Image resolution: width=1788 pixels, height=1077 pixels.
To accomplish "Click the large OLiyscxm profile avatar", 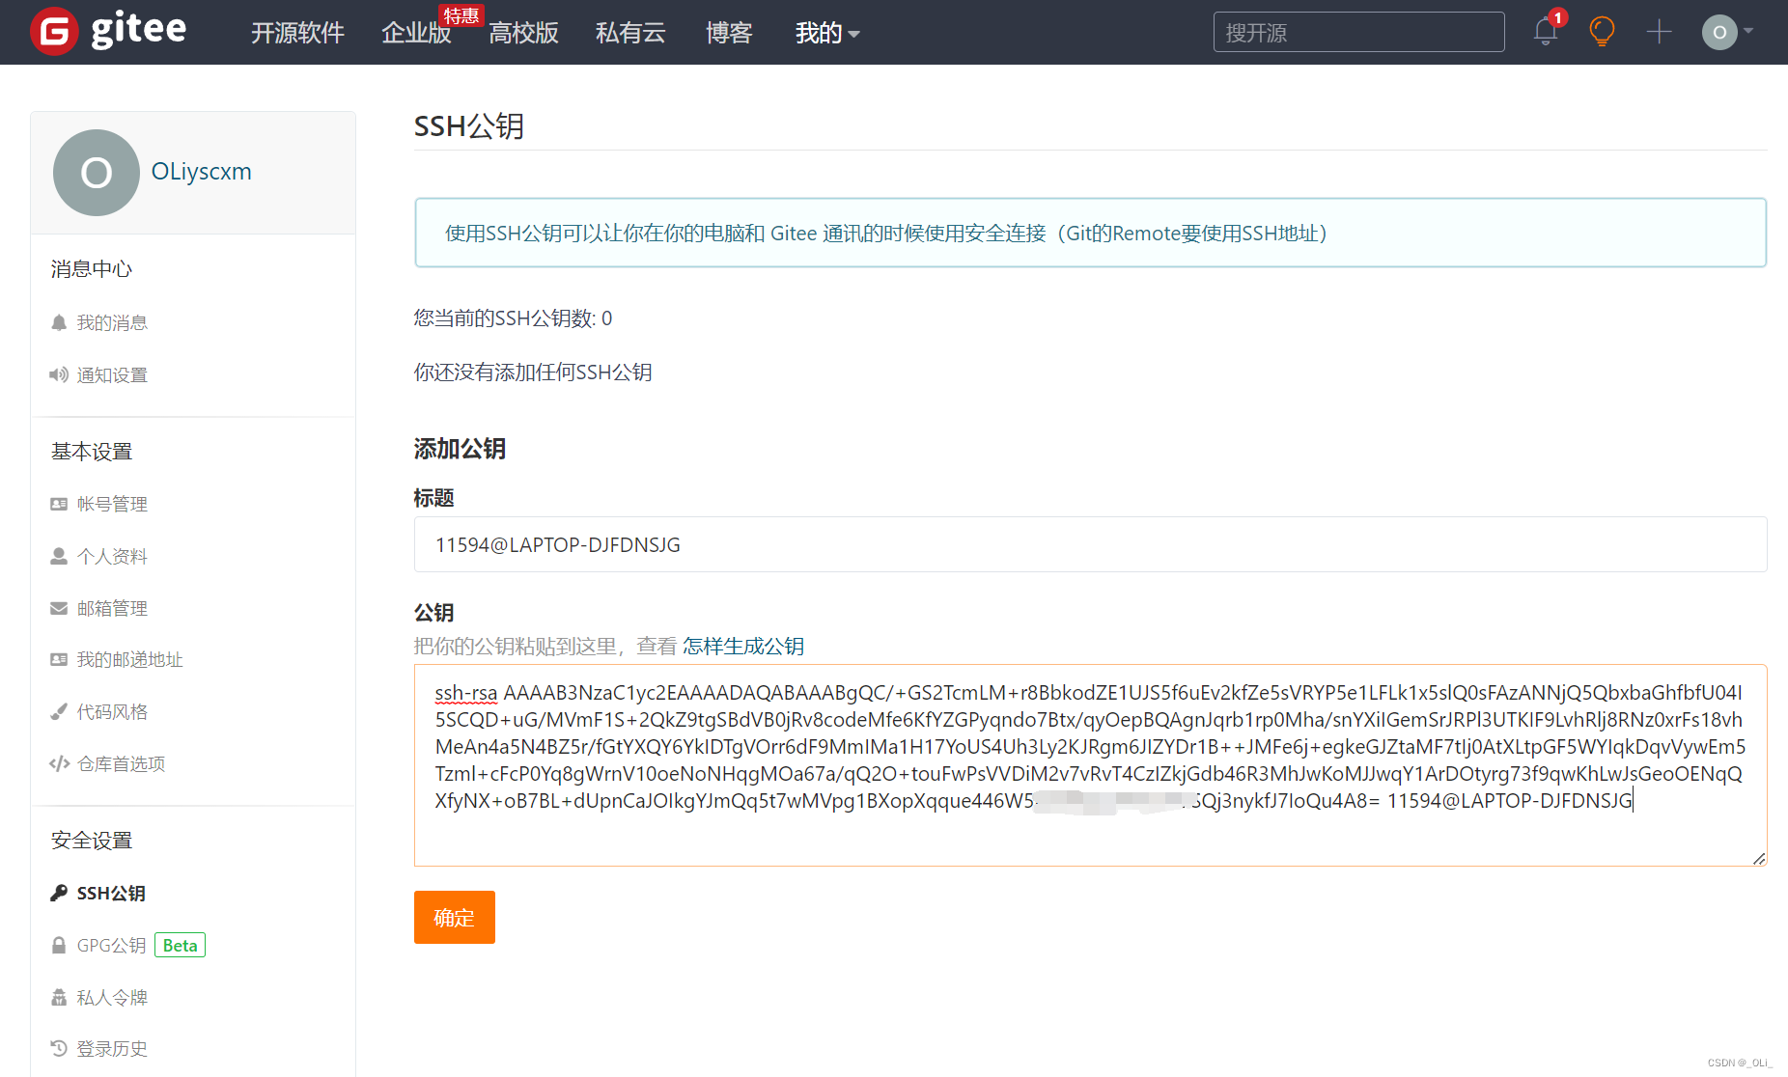I will tap(97, 173).
